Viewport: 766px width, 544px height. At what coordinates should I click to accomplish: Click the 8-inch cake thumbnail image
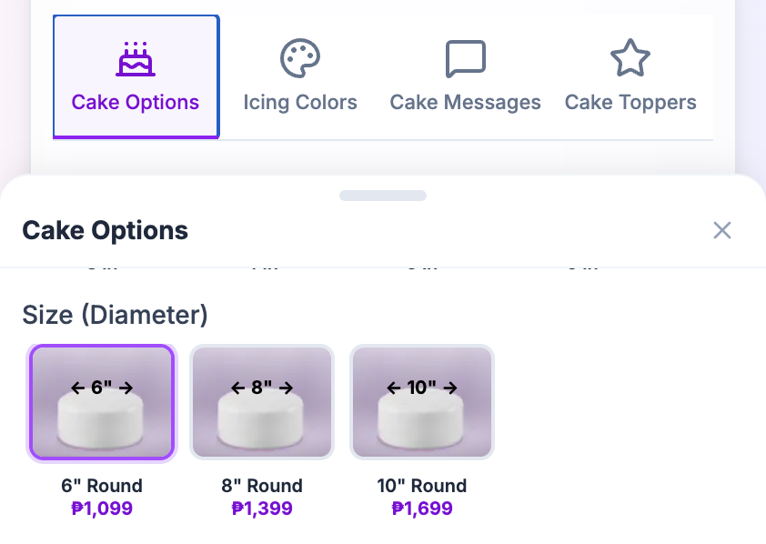(x=262, y=402)
